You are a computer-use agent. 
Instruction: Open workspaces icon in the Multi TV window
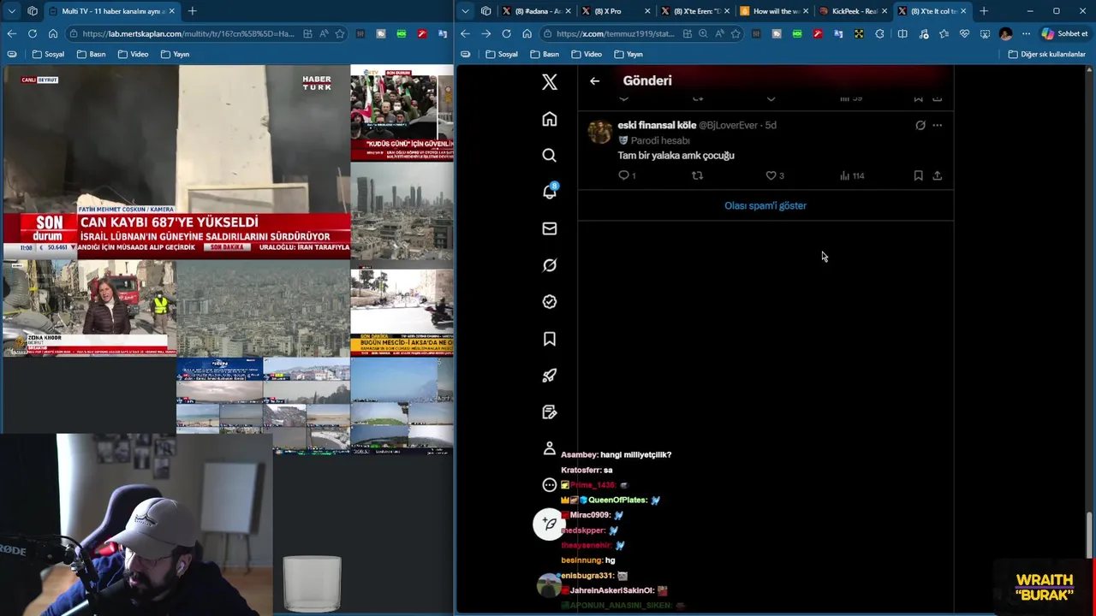pyautogui.click(x=33, y=11)
